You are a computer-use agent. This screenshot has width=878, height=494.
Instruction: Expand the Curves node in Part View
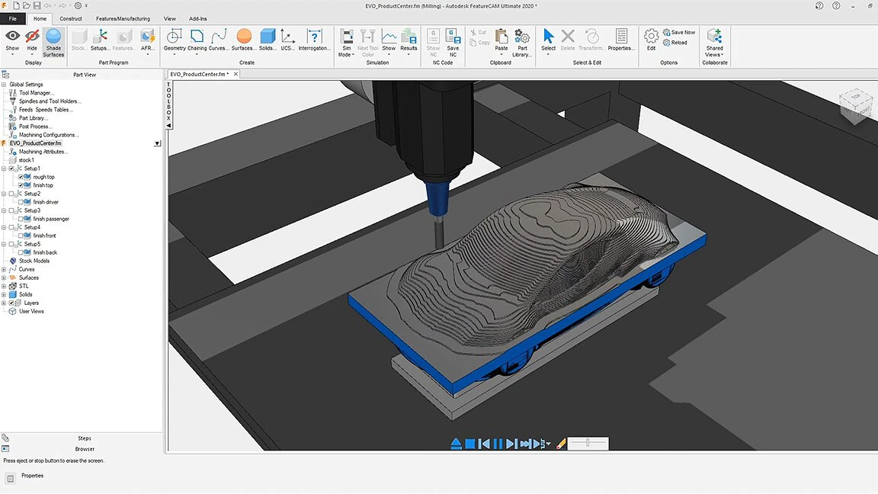[x=4, y=269]
